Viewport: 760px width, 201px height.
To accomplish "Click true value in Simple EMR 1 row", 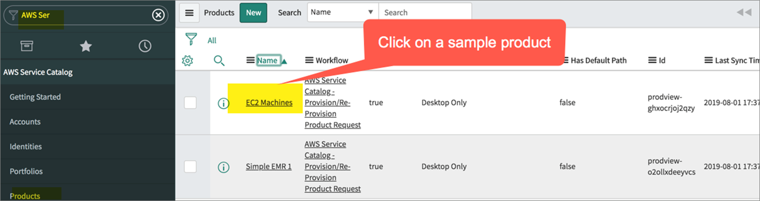I will (376, 167).
